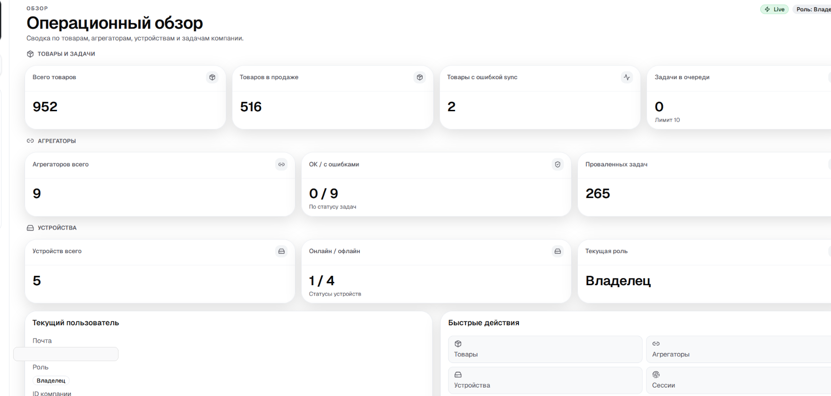The width and height of the screenshot is (831, 396).
Task: Click the Почта email field
Action: click(x=66, y=354)
